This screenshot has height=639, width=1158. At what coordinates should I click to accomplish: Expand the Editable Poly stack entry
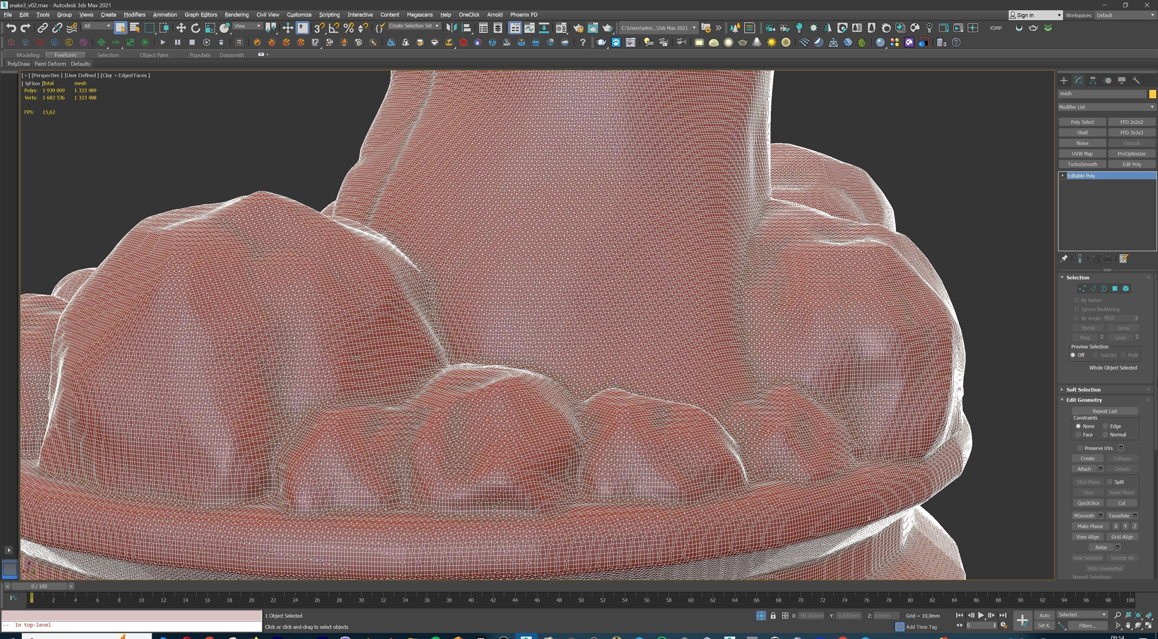tap(1063, 176)
